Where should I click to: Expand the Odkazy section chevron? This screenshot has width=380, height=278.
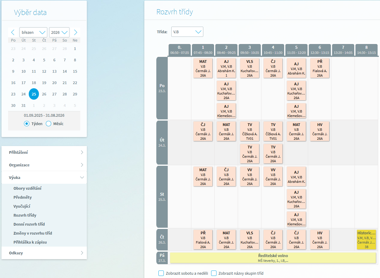click(82, 253)
